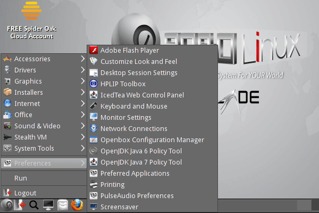Click the Monitor Settings screen icon
The width and height of the screenshot is (319, 213).
point(94,117)
